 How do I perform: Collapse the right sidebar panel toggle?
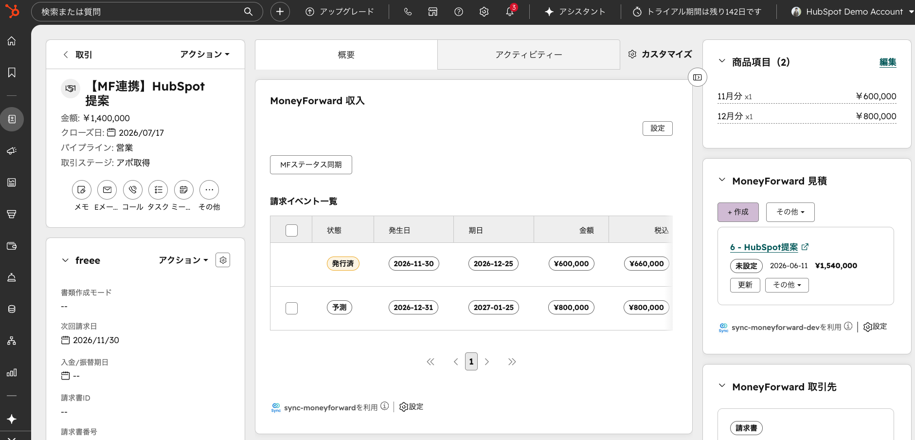(x=697, y=77)
